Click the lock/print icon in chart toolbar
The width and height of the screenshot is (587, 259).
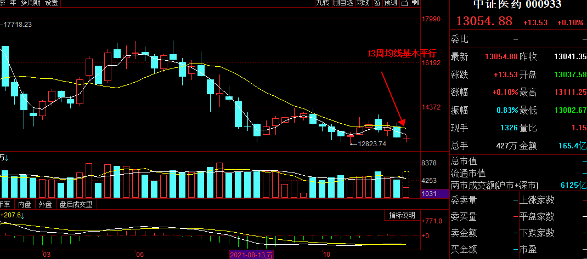tap(405, 3)
